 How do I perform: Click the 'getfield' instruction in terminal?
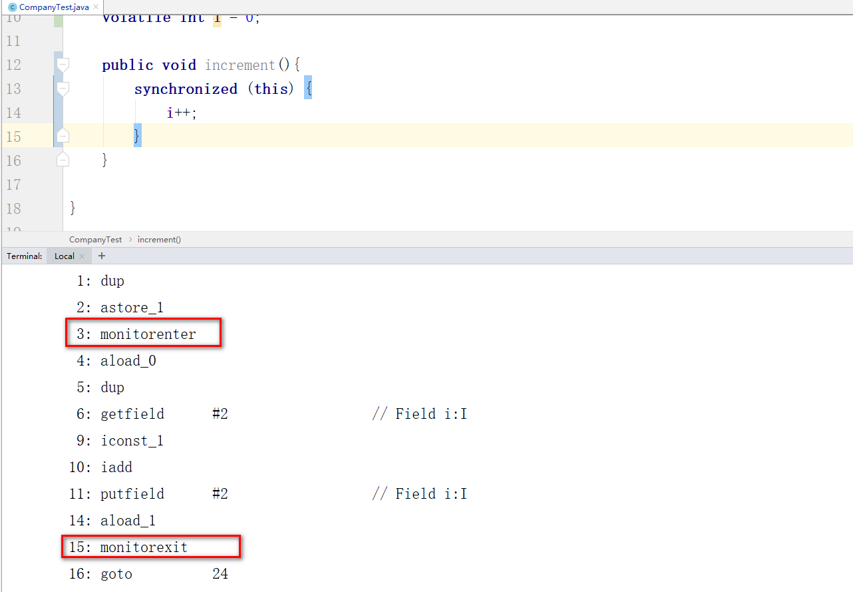click(x=132, y=414)
